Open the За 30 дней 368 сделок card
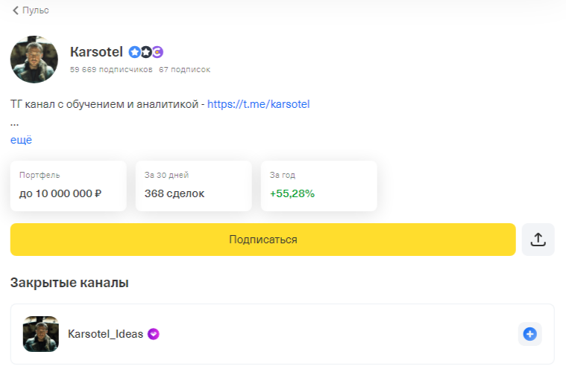Image resolution: width=566 pixels, height=369 pixels. tap(193, 186)
